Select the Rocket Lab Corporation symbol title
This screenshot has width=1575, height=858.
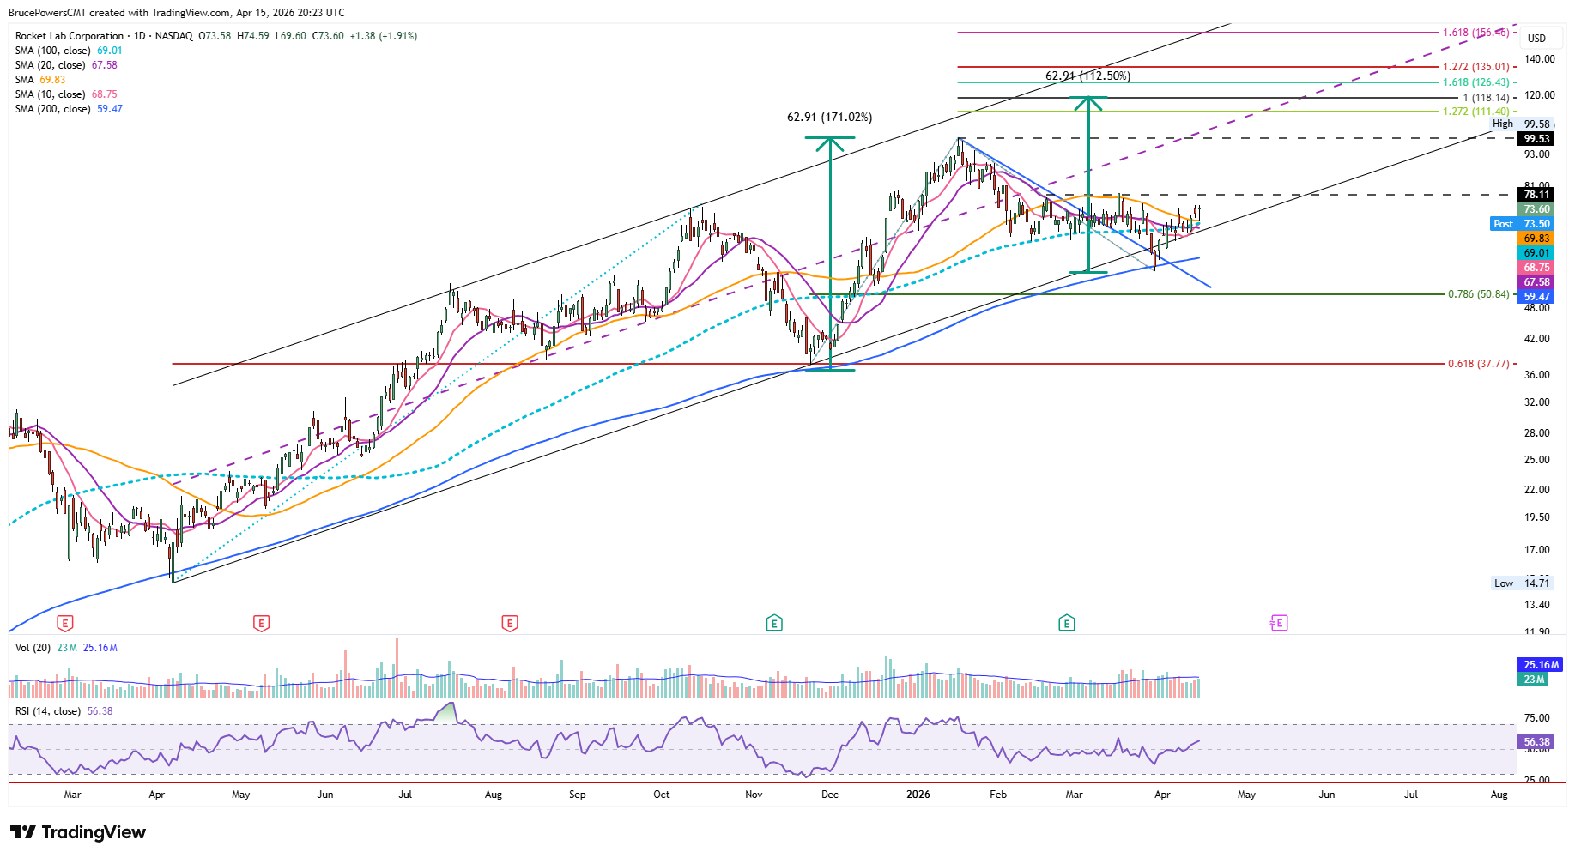(x=70, y=36)
